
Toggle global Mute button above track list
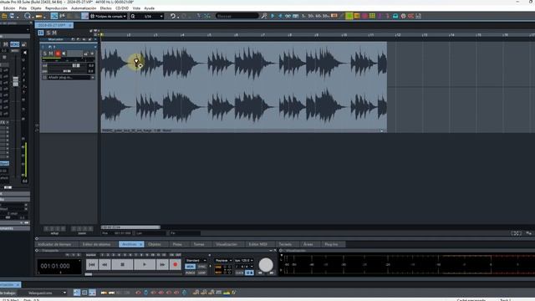click(x=53, y=33)
